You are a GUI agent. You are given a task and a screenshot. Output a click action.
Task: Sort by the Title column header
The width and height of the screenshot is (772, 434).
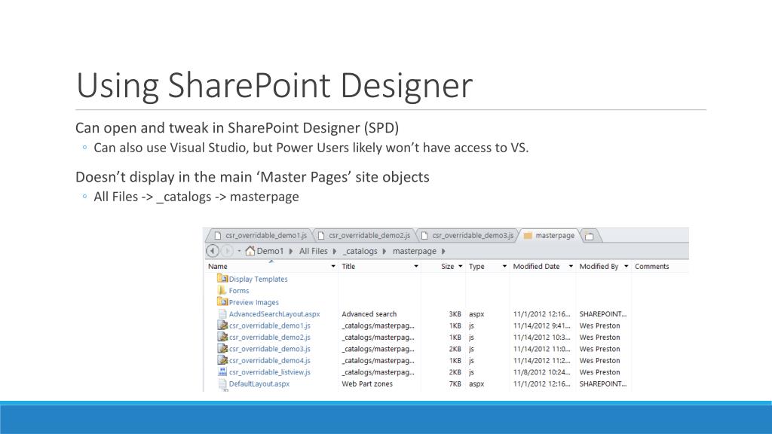pos(348,266)
